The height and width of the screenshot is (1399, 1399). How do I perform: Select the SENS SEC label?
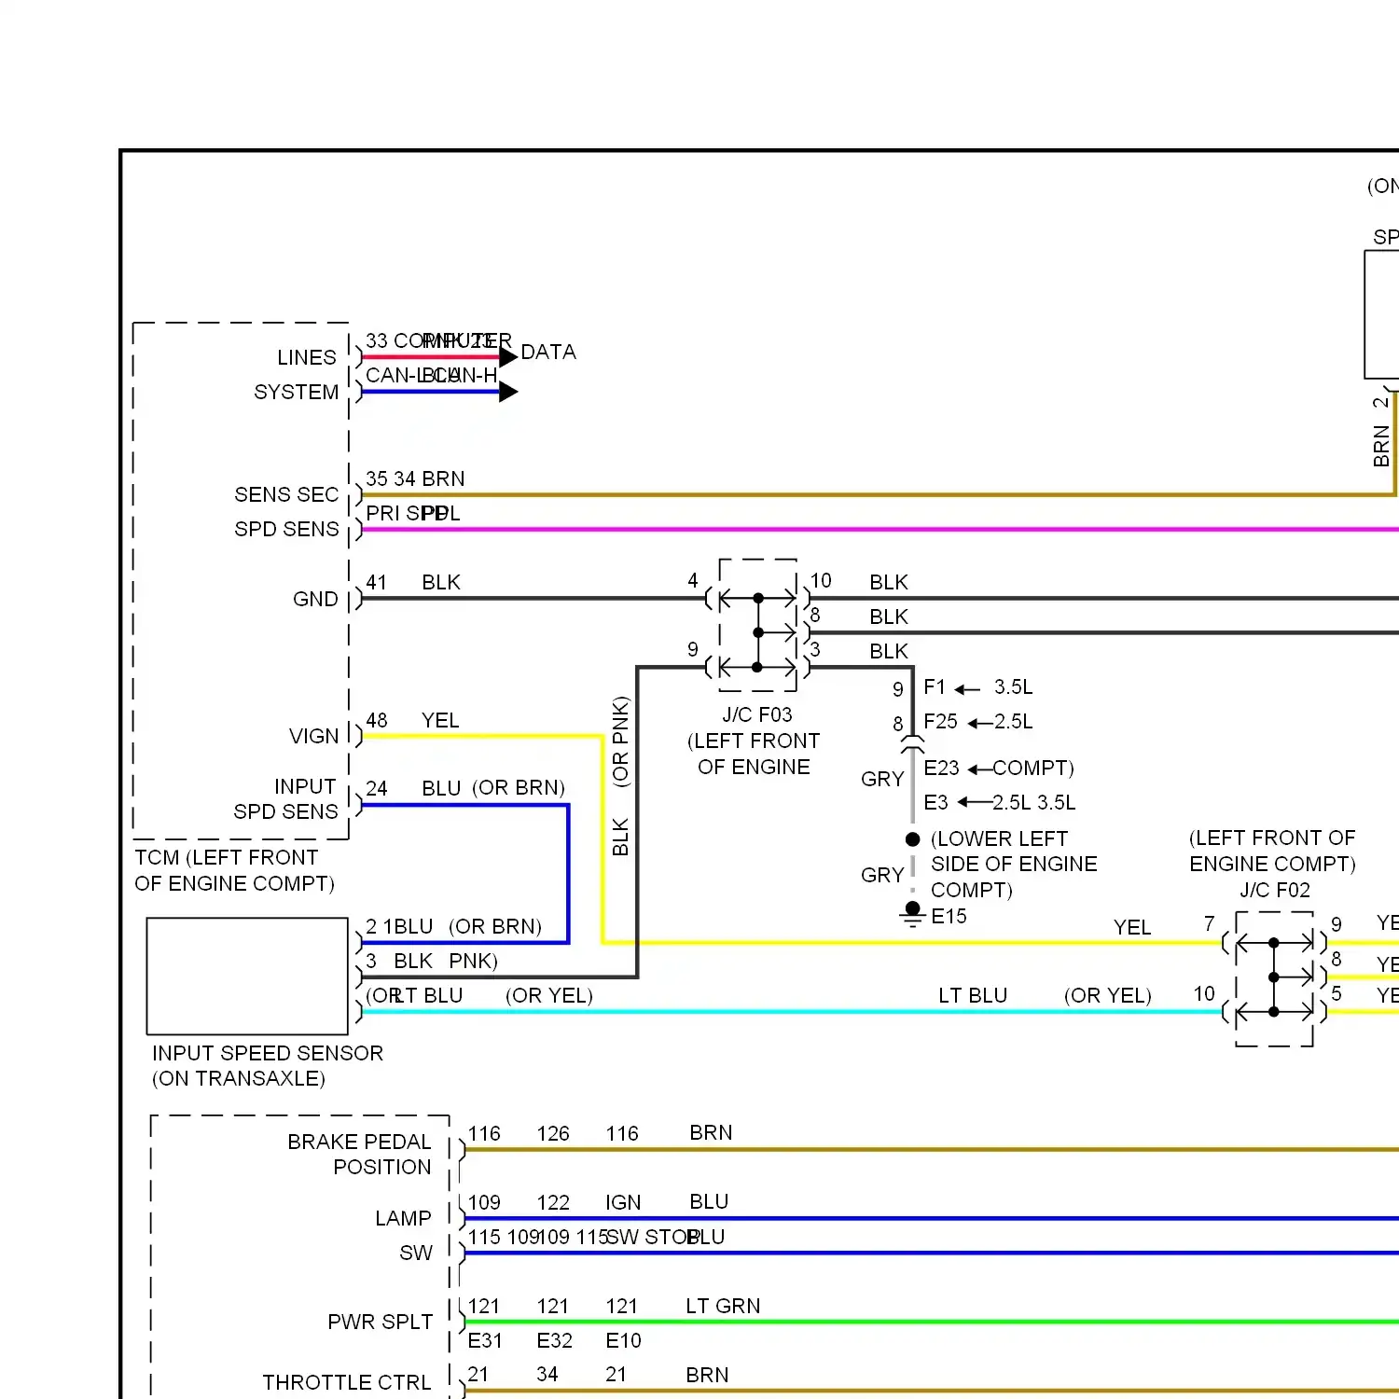tap(286, 494)
